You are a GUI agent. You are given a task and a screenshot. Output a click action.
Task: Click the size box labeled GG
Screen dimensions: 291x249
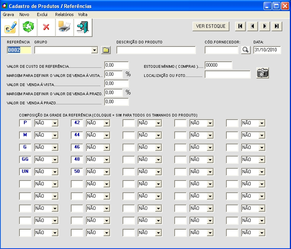[x=25, y=160]
